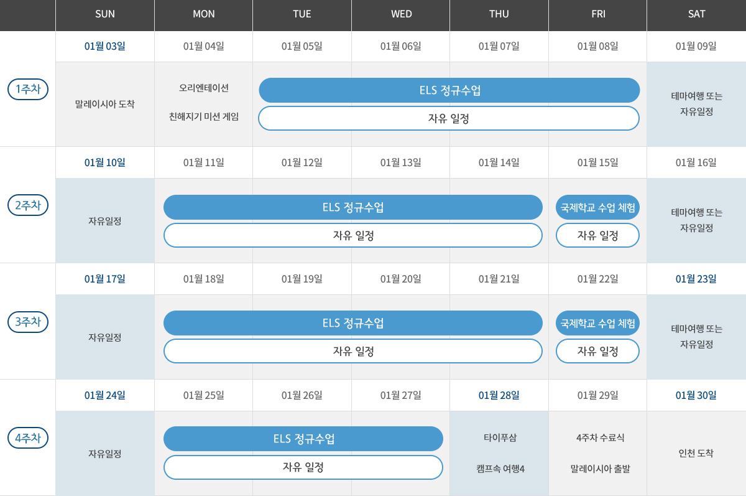Click the 01월 15일 자유 일정 pill
This screenshot has height=496, width=746.
[x=597, y=235]
